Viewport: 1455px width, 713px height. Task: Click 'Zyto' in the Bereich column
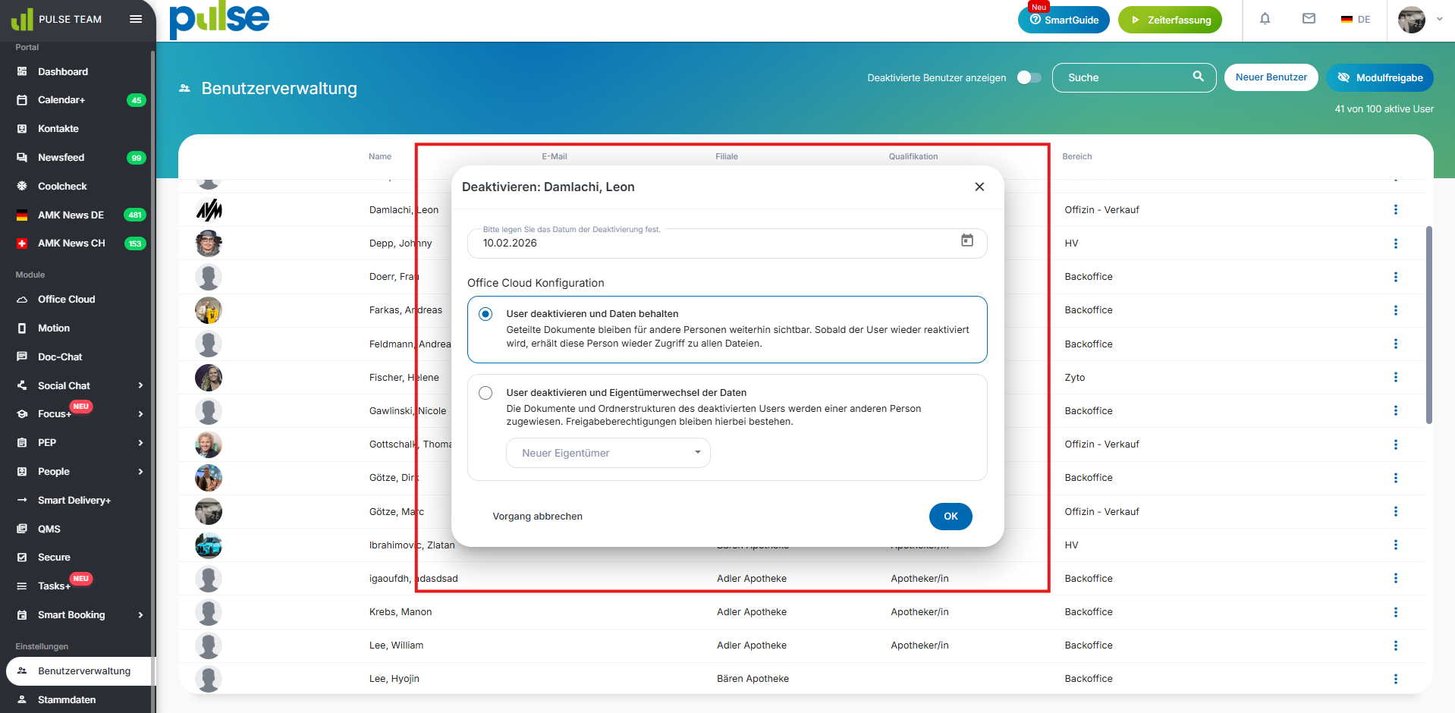(1075, 378)
